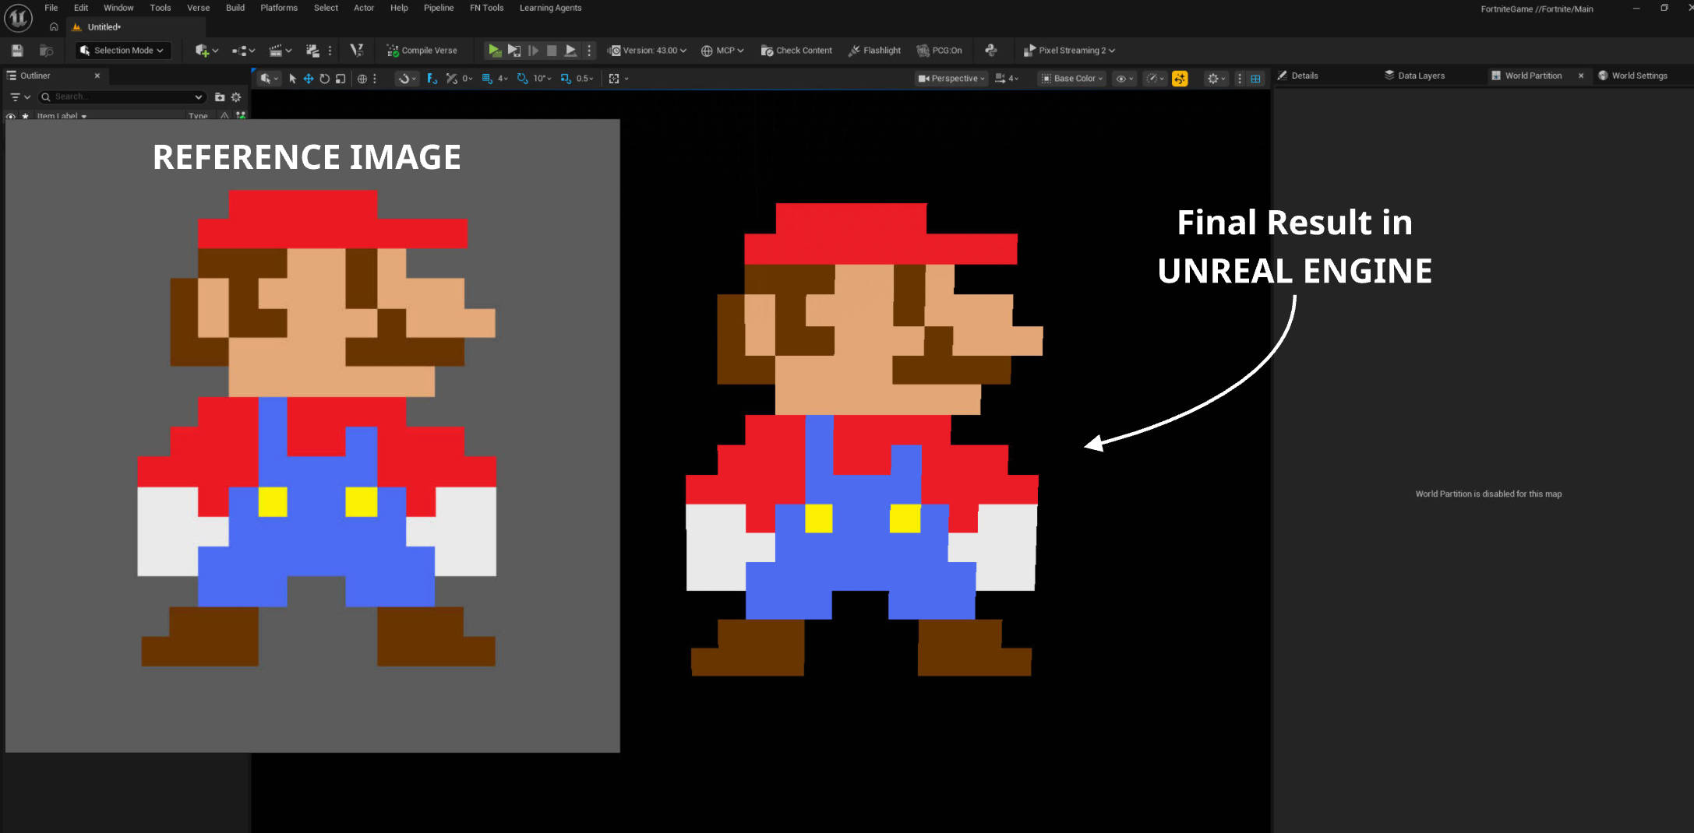Click the Verse explorer V icon
The image size is (1694, 833).
tap(357, 51)
